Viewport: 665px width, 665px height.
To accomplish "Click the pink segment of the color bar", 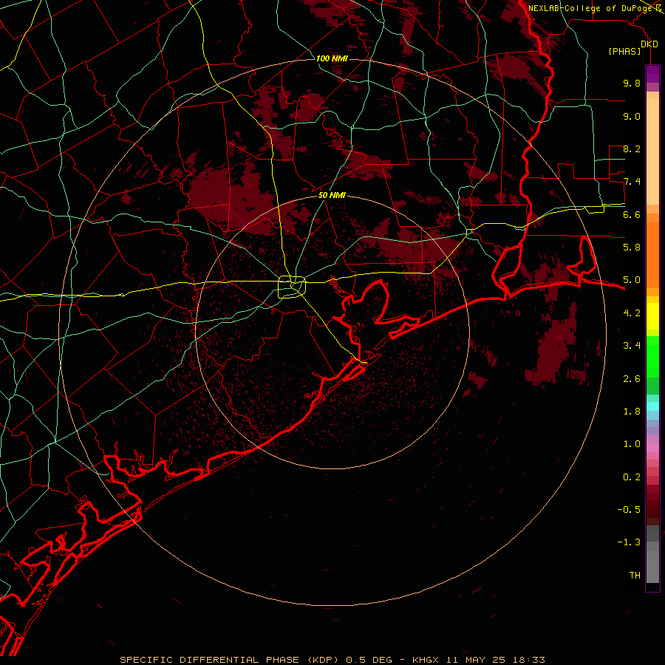I will pyautogui.click(x=652, y=448).
